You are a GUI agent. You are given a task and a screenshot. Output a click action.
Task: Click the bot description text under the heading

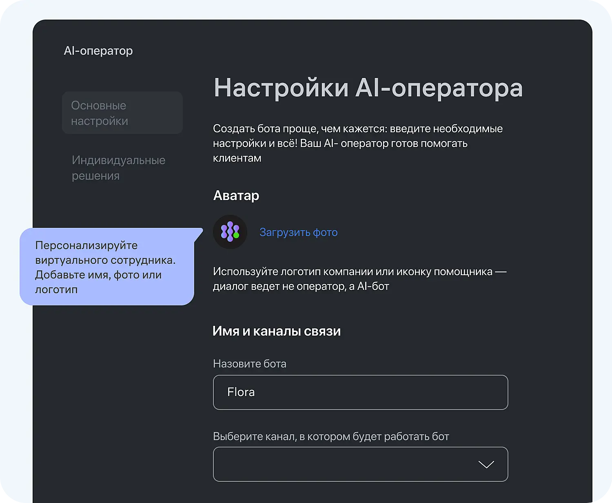pos(357,143)
